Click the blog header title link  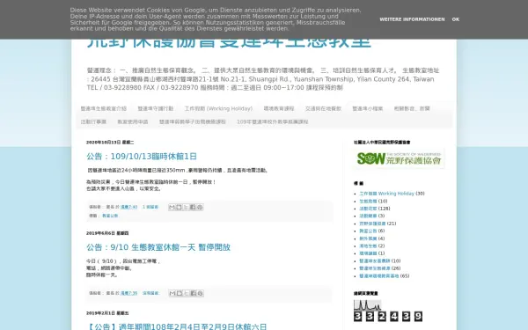pos(229,43)
